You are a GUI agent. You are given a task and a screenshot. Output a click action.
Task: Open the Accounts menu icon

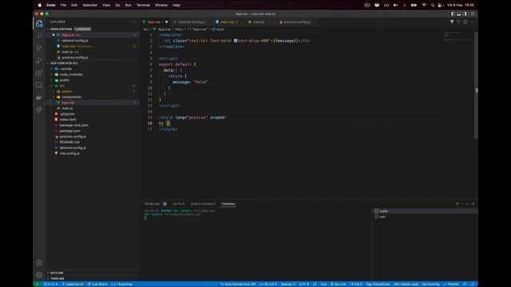(39, 262)
